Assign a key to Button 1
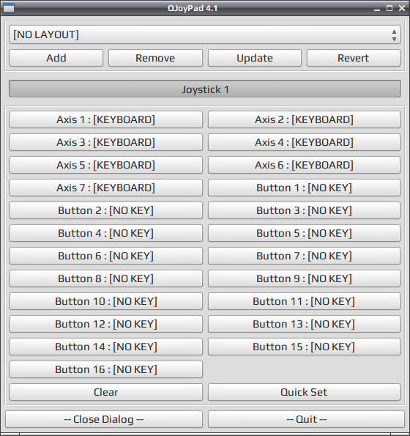 pyautogui.click(x=304, y=188)
